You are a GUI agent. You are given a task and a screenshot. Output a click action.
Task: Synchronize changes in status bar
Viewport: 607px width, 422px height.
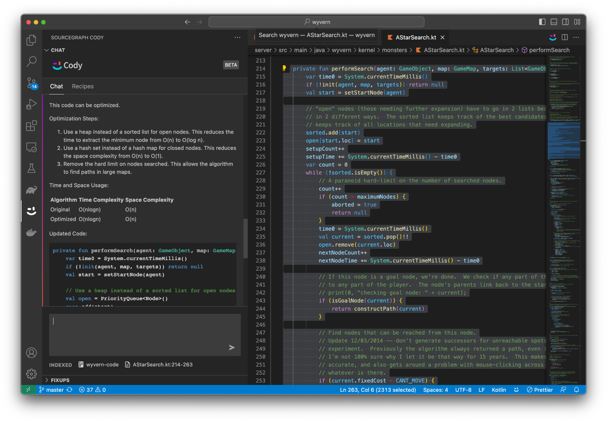[70, 390]
